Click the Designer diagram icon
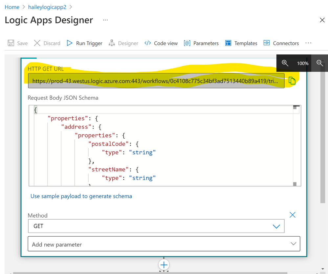Screen dimensions: 328x274 112,43
